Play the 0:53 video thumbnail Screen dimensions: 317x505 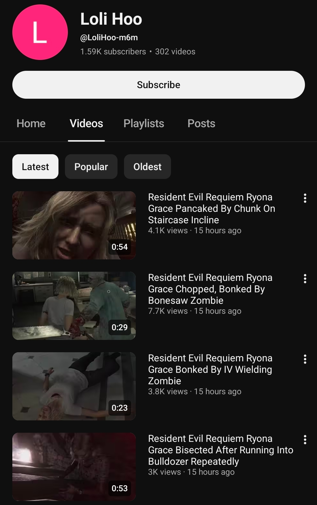click(x=74, y=467)
